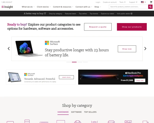
Task: Focus the product search input field
Action: (x=129, y=7)
